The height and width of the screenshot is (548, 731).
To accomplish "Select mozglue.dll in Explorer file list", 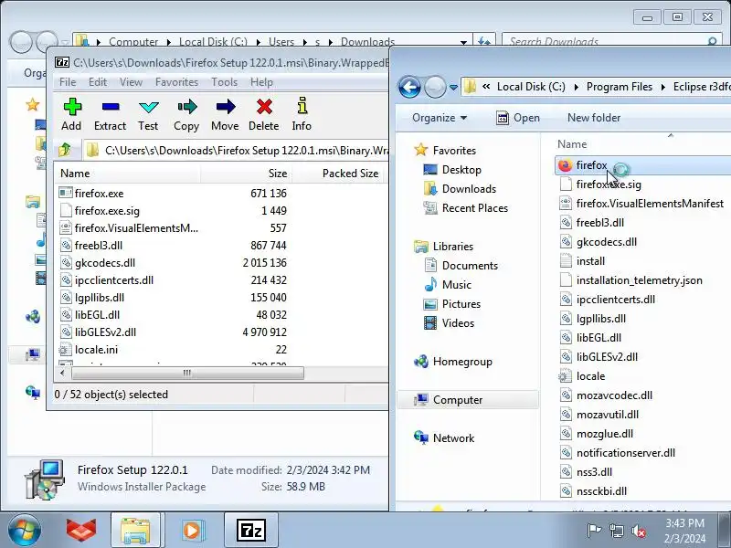I will (x=597, y=433).
